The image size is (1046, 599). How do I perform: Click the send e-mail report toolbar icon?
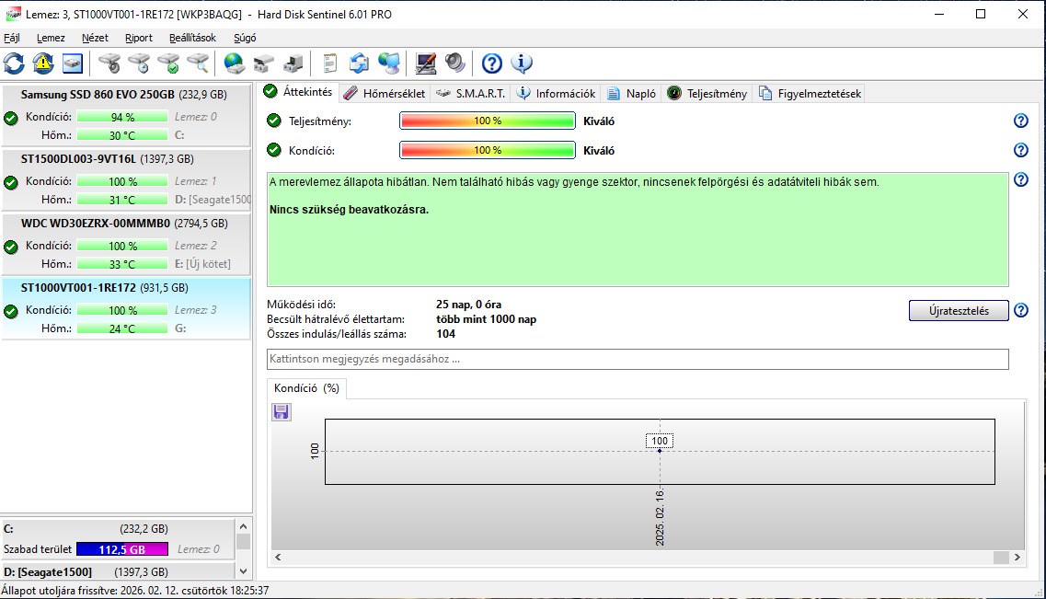coord(359,63)
